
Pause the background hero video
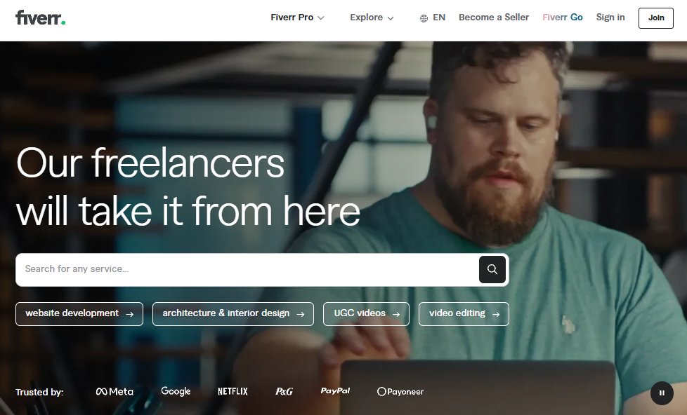click(662, 393)
